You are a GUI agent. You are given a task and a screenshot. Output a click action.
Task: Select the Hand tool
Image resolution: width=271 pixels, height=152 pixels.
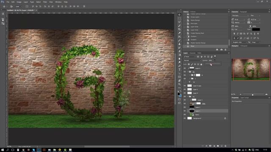click(180, 81)
